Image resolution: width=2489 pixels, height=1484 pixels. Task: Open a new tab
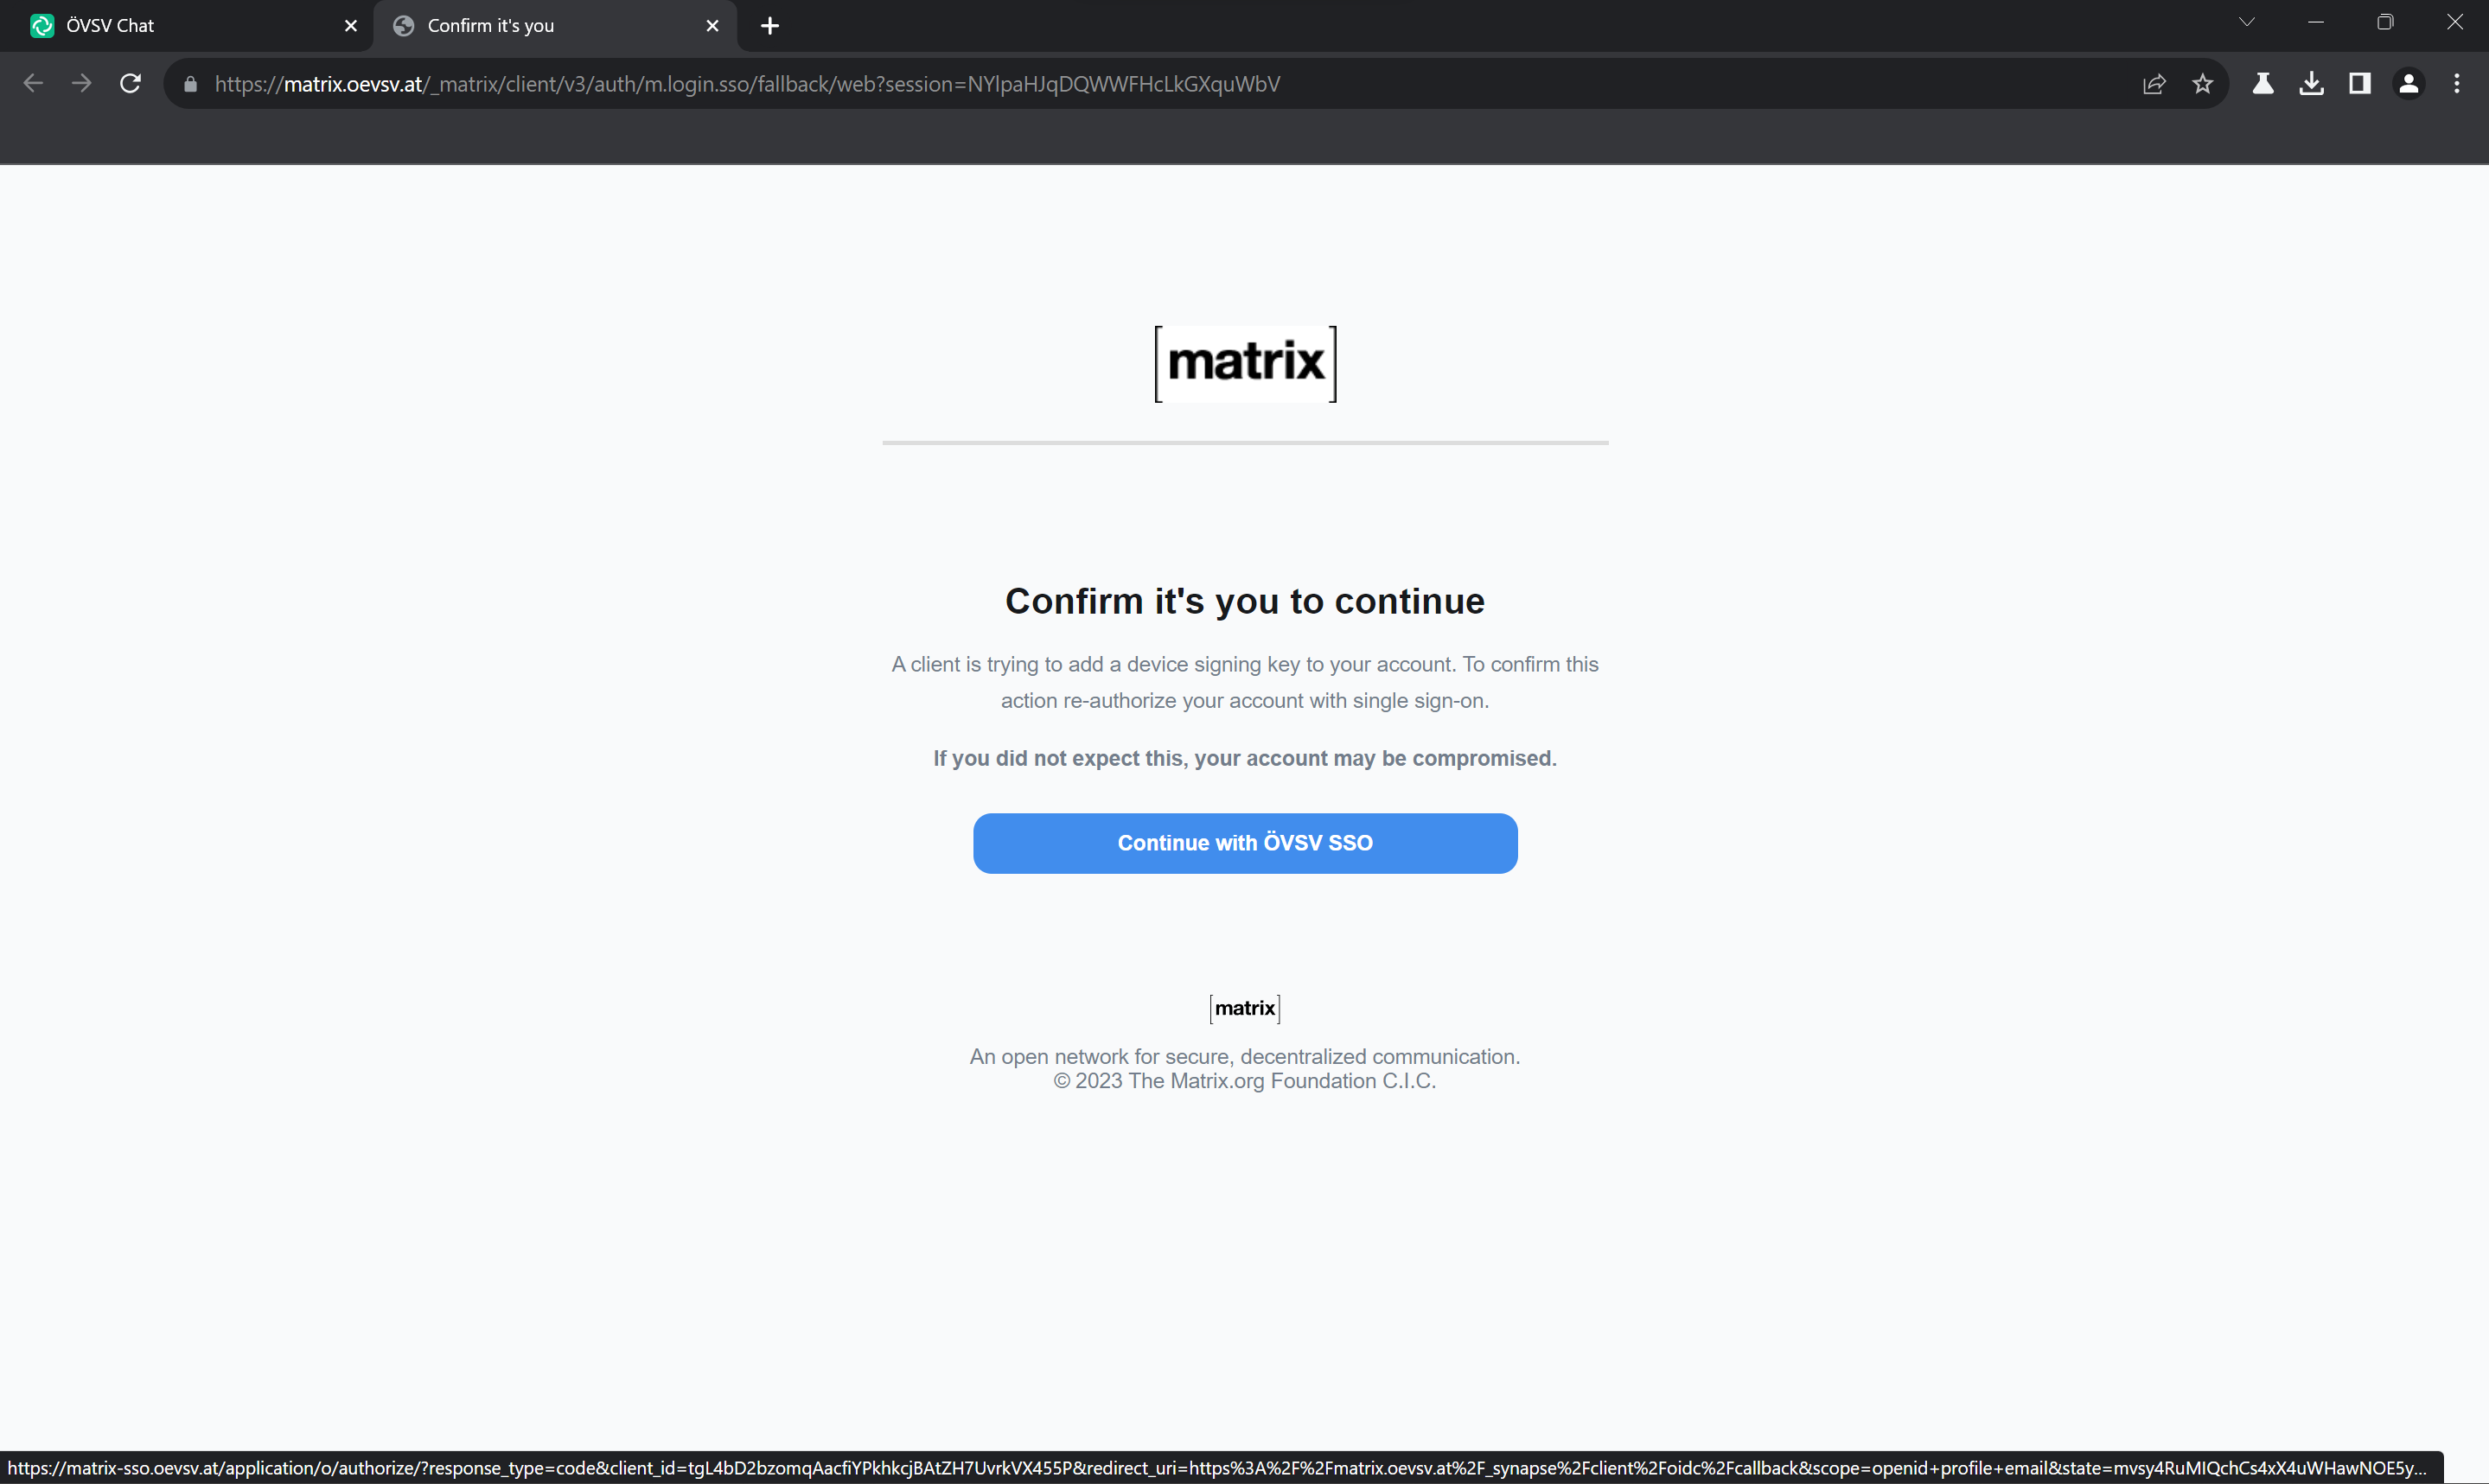[770, 26]
